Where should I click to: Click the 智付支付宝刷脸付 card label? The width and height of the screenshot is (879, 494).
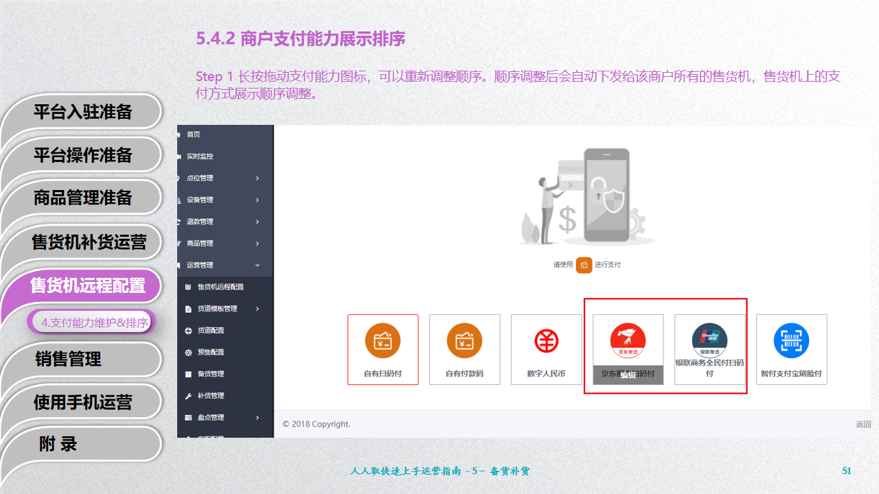[x=792, y=374]
